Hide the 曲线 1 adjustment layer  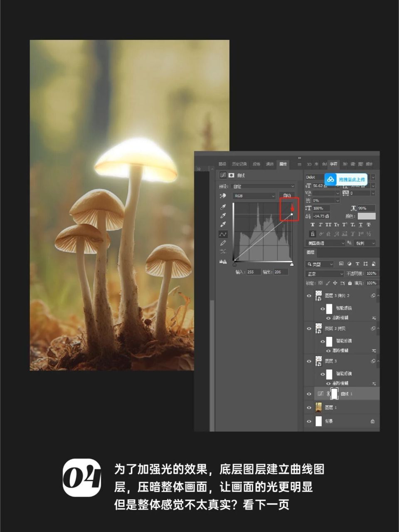(x=309, y=394)
